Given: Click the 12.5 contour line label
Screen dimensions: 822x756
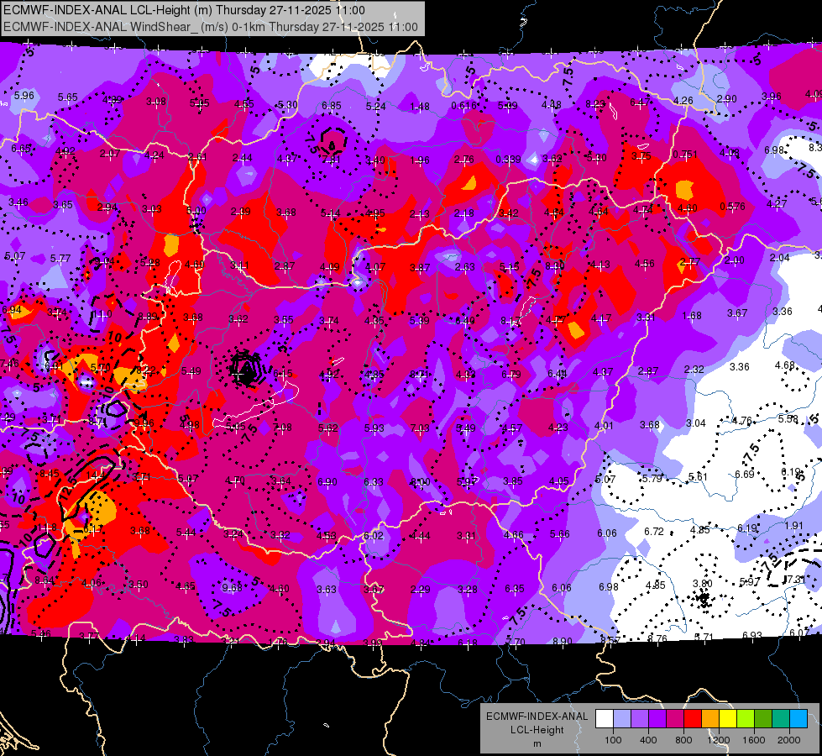Looking at the screenshot, I should (x=68, y=489).
